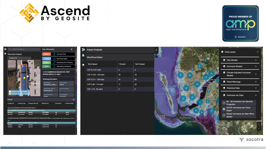Expand the Flood Warnings layer group
The image size is (266, 149).
(256, 82)
